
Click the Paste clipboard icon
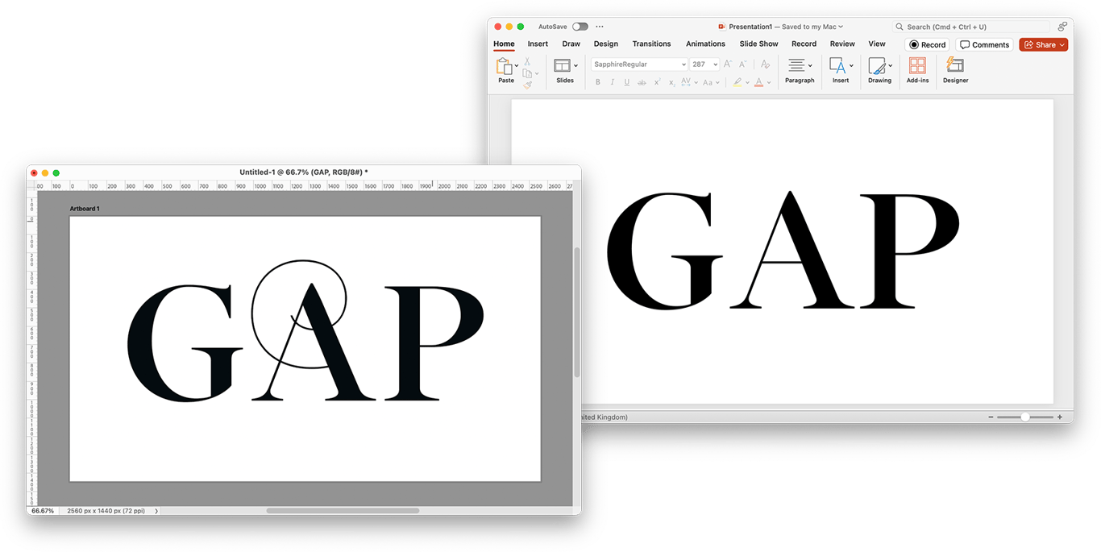[505, 66]
